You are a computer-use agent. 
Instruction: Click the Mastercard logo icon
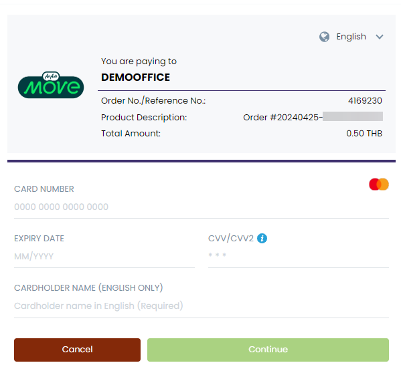tap(379, 184)
